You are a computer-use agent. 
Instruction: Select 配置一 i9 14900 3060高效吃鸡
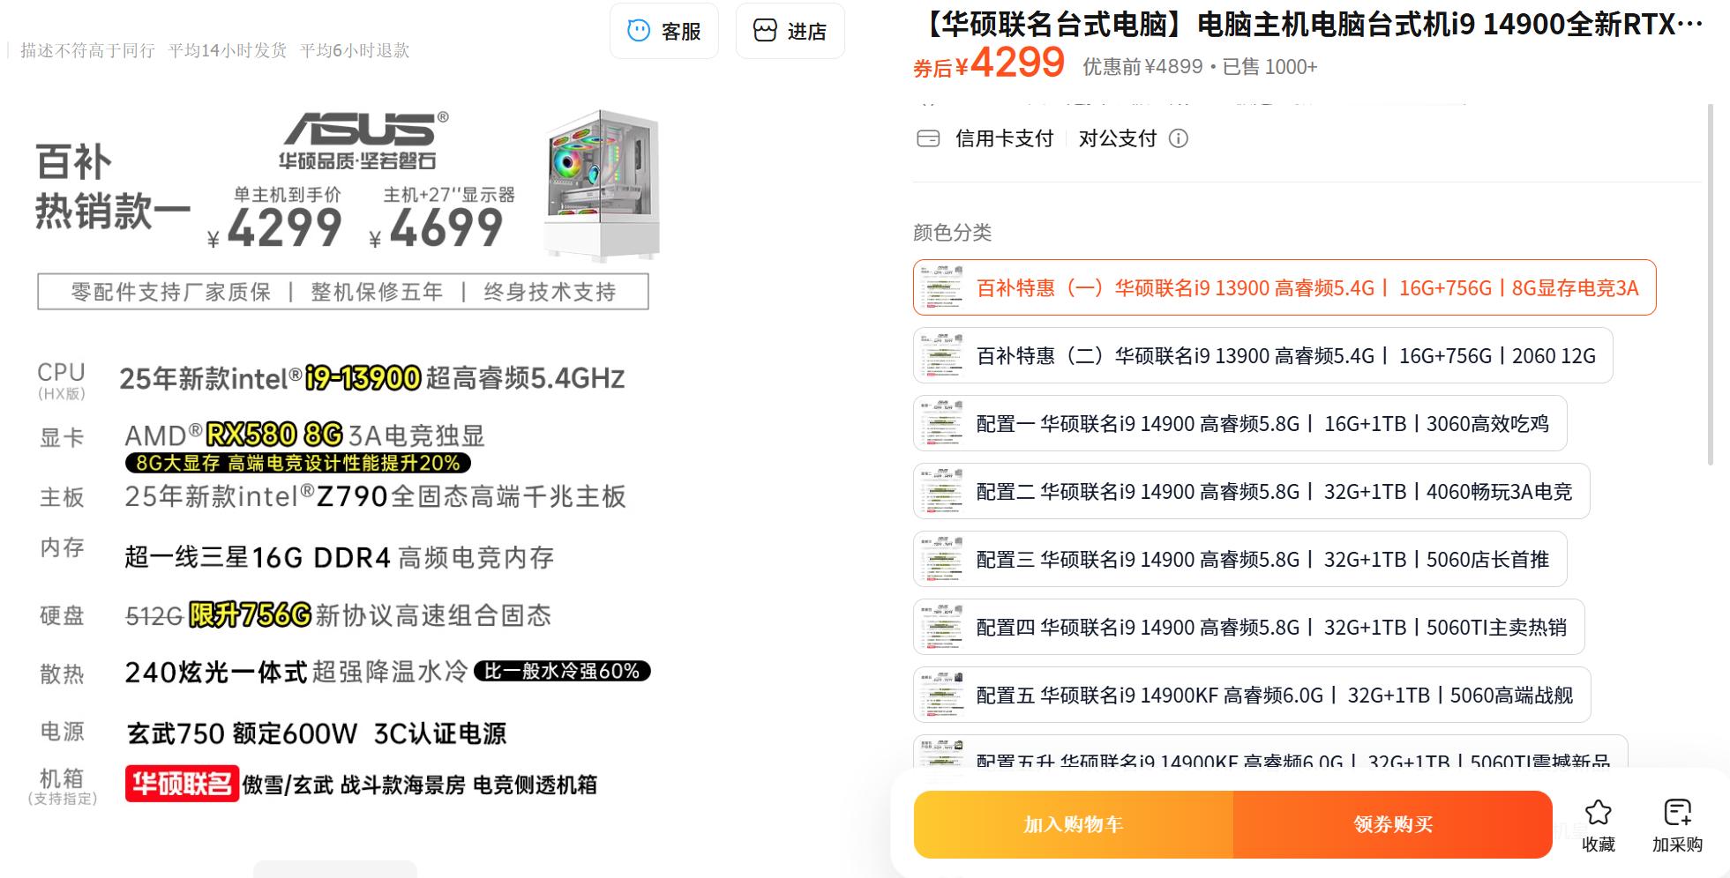(1239, 424)
